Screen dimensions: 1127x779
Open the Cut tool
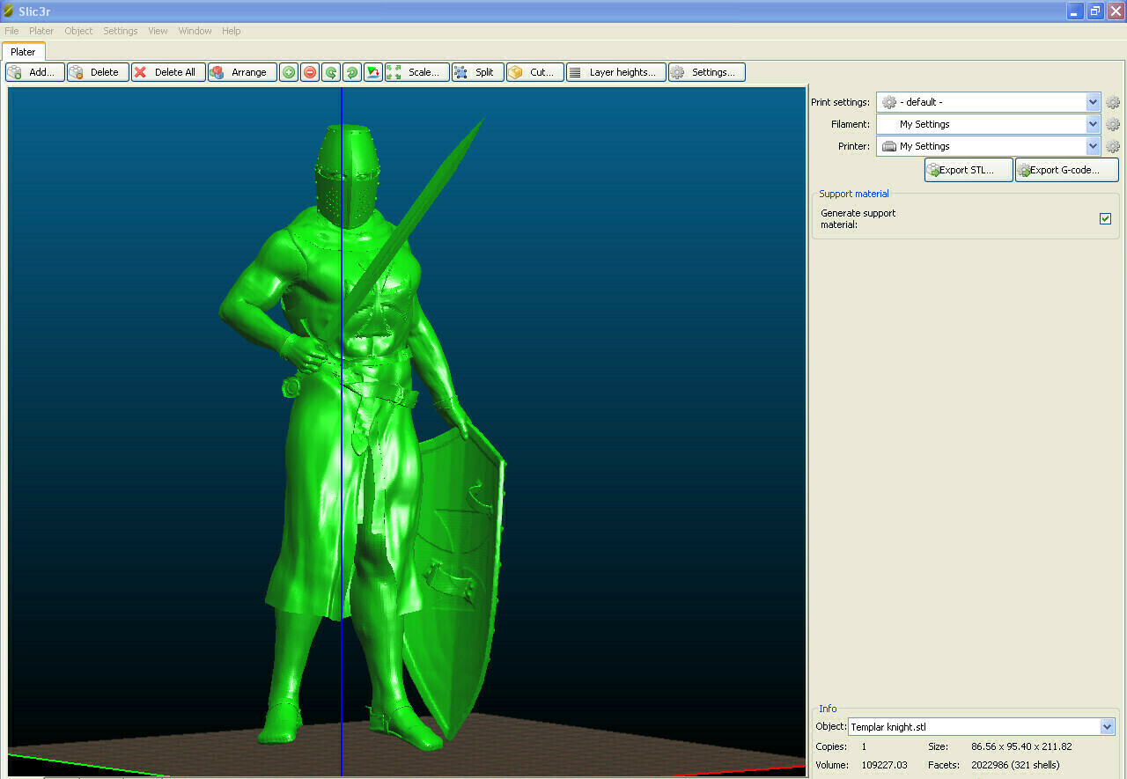click(x=534, y=72)
